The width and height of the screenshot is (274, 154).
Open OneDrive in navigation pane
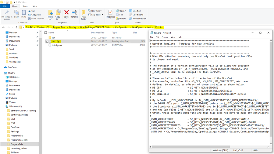(12, 67)
